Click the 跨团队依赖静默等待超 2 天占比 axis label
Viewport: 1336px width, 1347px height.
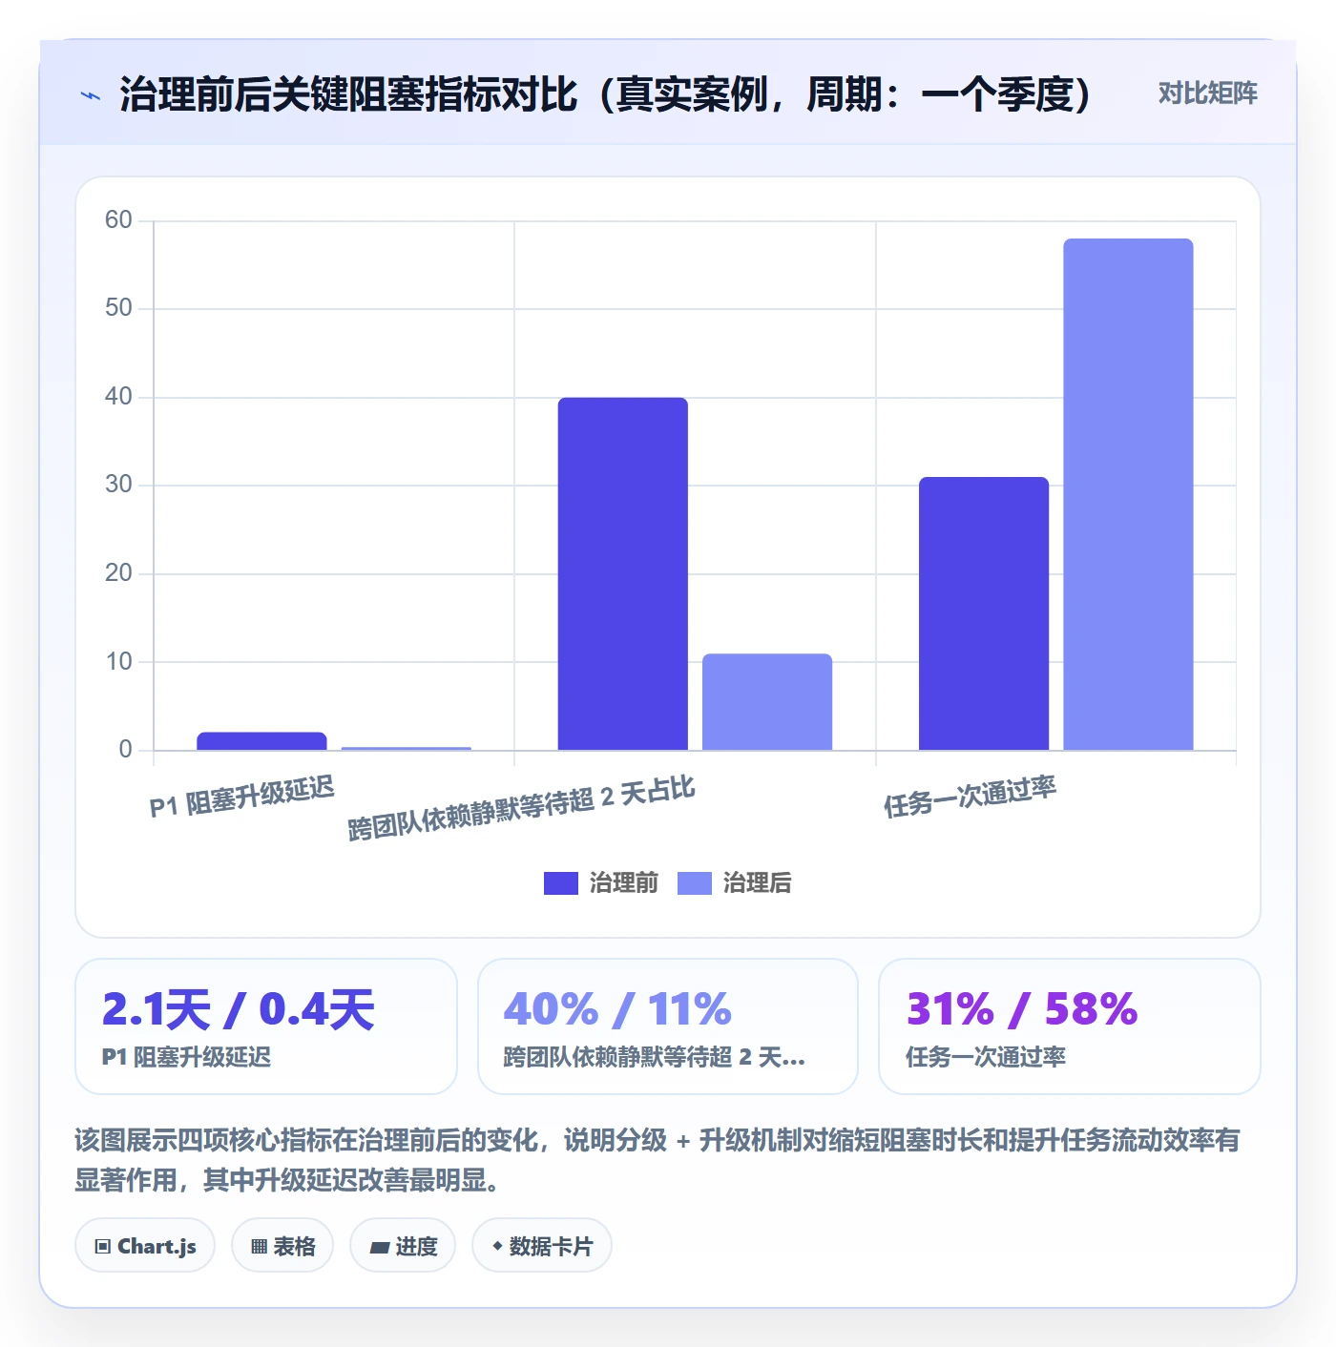[x=521, y=808]
